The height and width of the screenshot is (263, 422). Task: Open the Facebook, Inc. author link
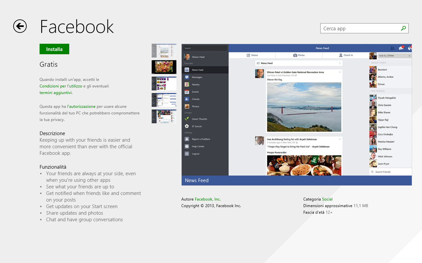point(208,199)
